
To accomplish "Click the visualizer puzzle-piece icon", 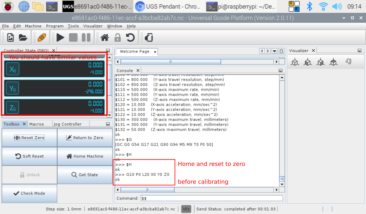I will 349,62.
